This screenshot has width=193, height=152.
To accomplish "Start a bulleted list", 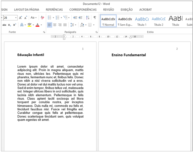I will coord(49,18).
